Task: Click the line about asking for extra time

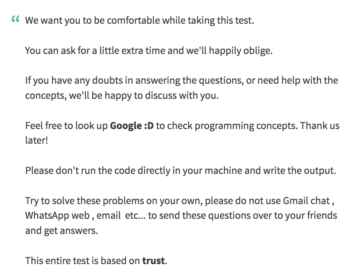Action: (x=149, y=50)
